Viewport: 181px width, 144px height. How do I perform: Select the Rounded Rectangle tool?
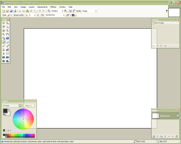coord(7,57)
